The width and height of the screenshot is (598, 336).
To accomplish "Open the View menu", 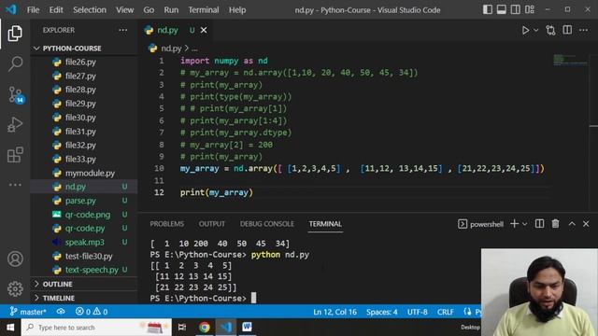I will point(124,10).
